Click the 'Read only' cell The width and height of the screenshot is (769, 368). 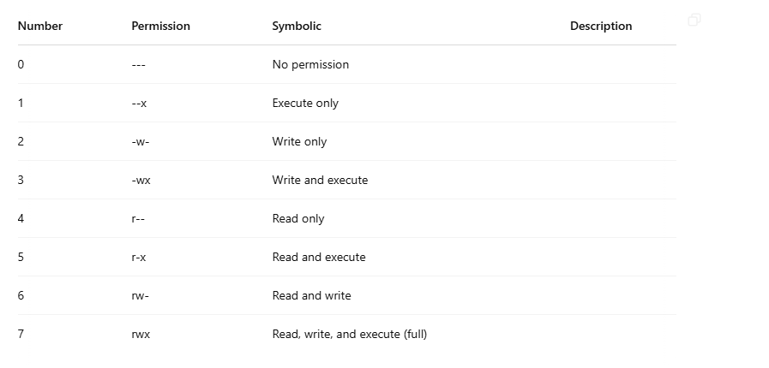pyautogui.click(x=298, y=219)
